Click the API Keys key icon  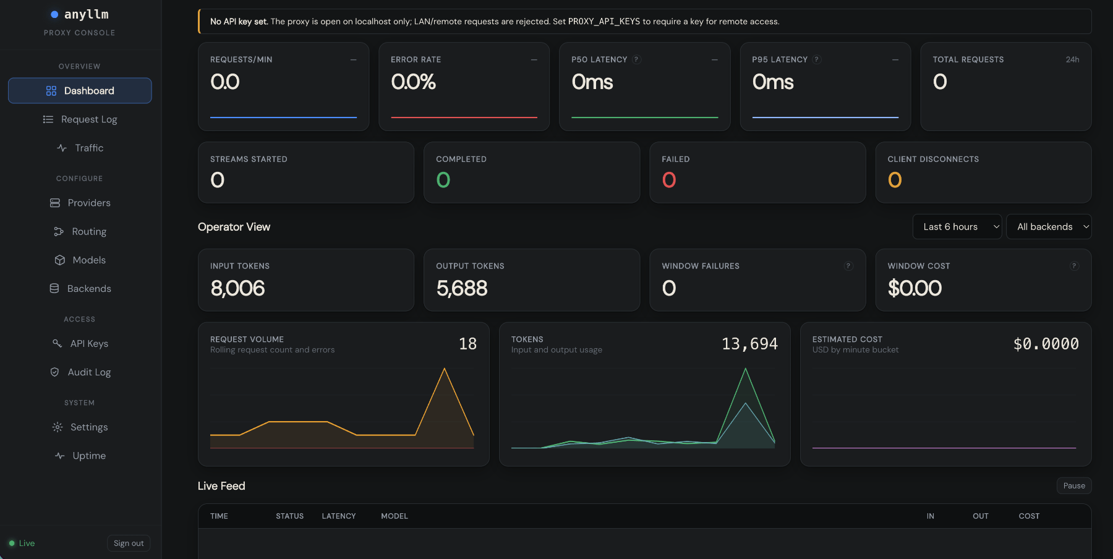[x=58, y=343]
